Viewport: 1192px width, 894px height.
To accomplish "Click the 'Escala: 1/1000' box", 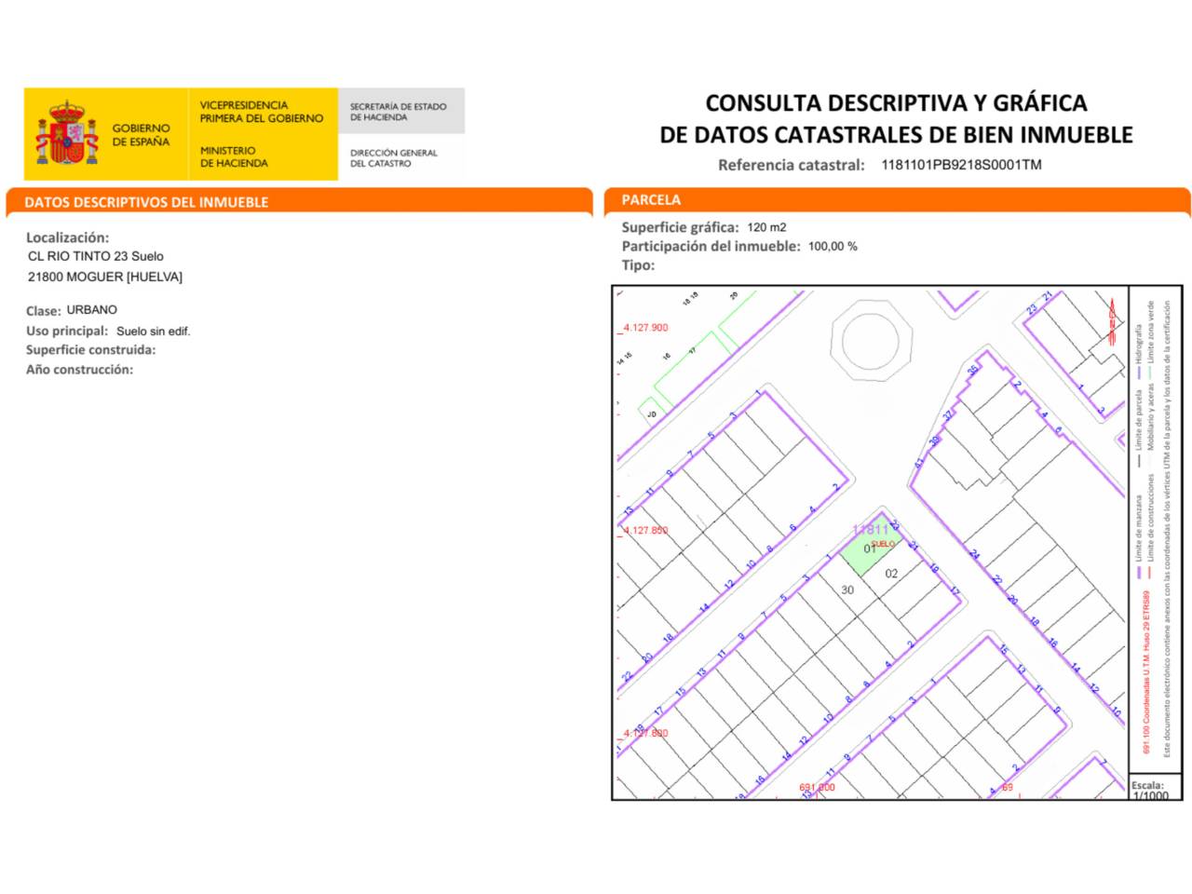I will 1150,790.
